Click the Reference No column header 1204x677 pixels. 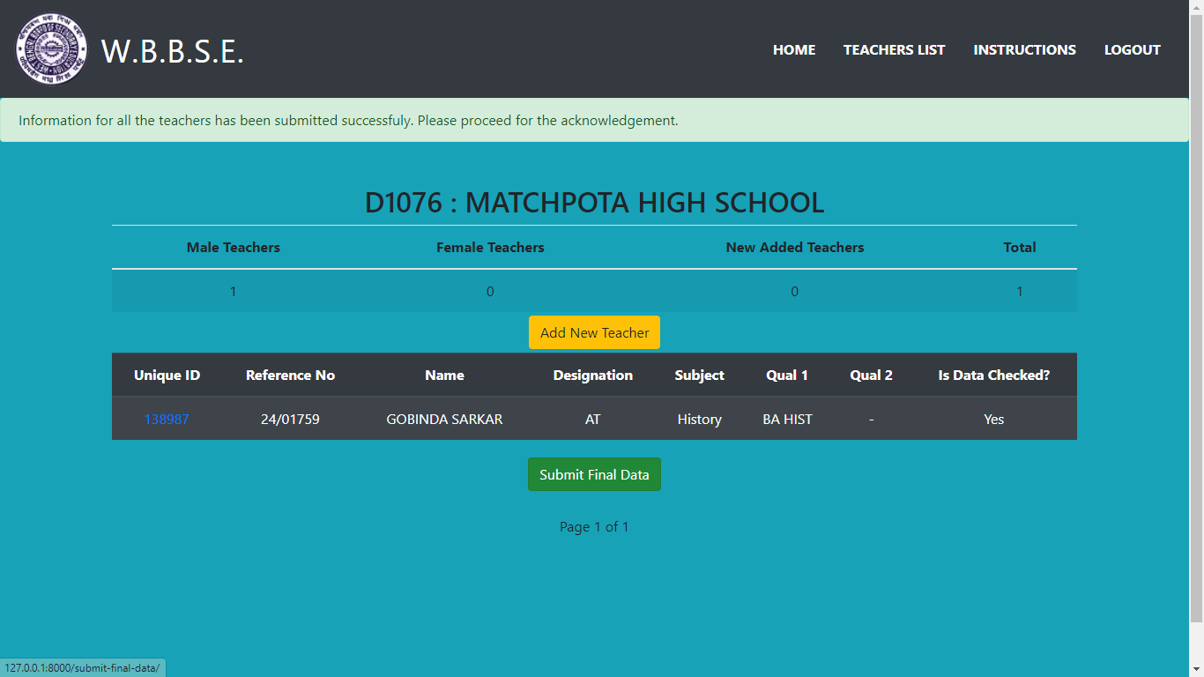point(290,376)
